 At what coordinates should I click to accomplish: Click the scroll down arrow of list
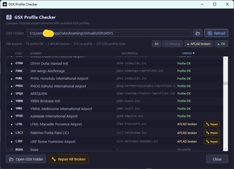click(x=226, y=149)
